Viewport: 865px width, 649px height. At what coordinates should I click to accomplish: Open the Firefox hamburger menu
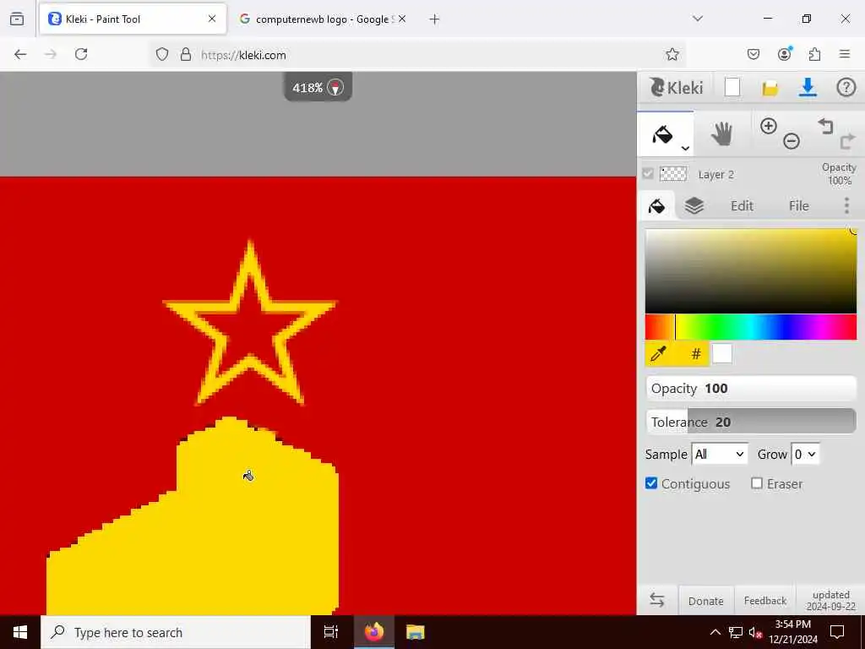tap(845, 54)
